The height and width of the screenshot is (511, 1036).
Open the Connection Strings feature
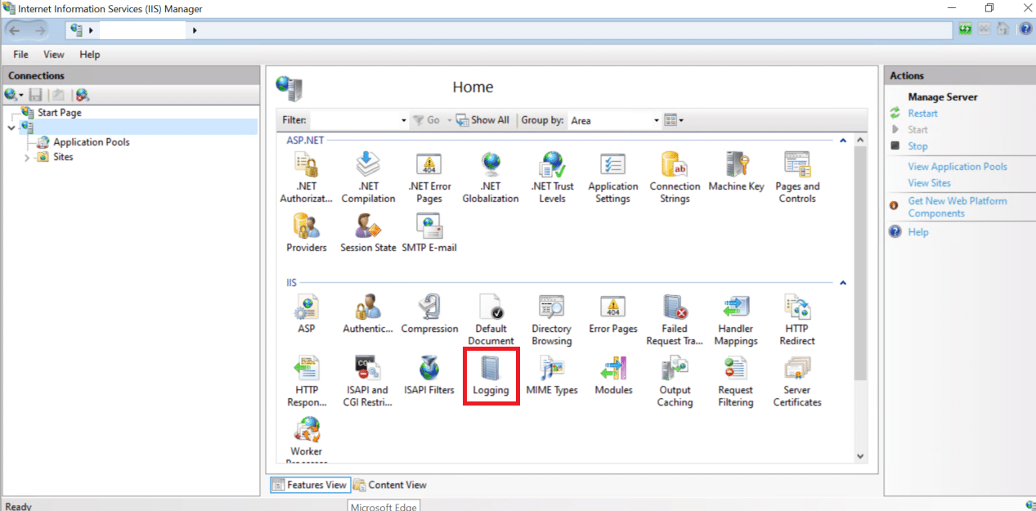(x=675, y=177)
